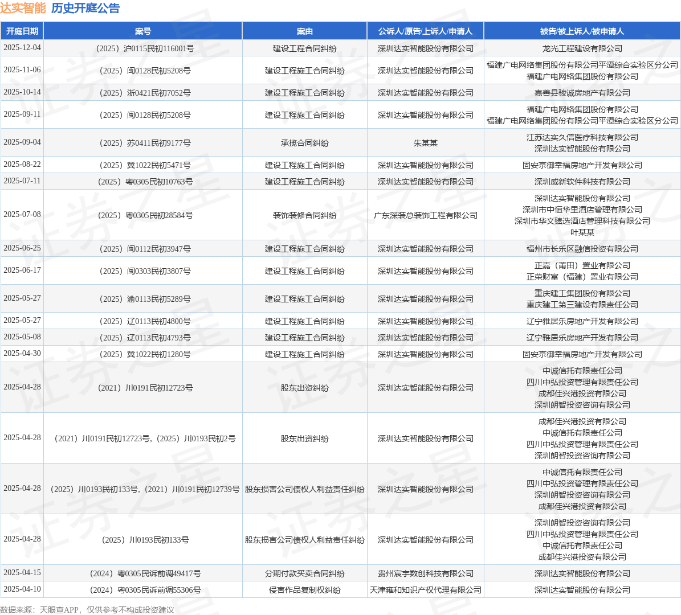Image resolution: width=681 pixels, height=615 pixels.
Task: Select the date 2025-04-30
Action: point(22,353)
